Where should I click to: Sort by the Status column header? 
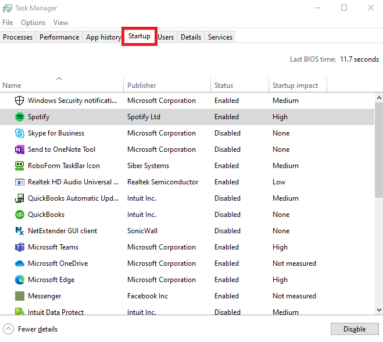pos(239,84)
